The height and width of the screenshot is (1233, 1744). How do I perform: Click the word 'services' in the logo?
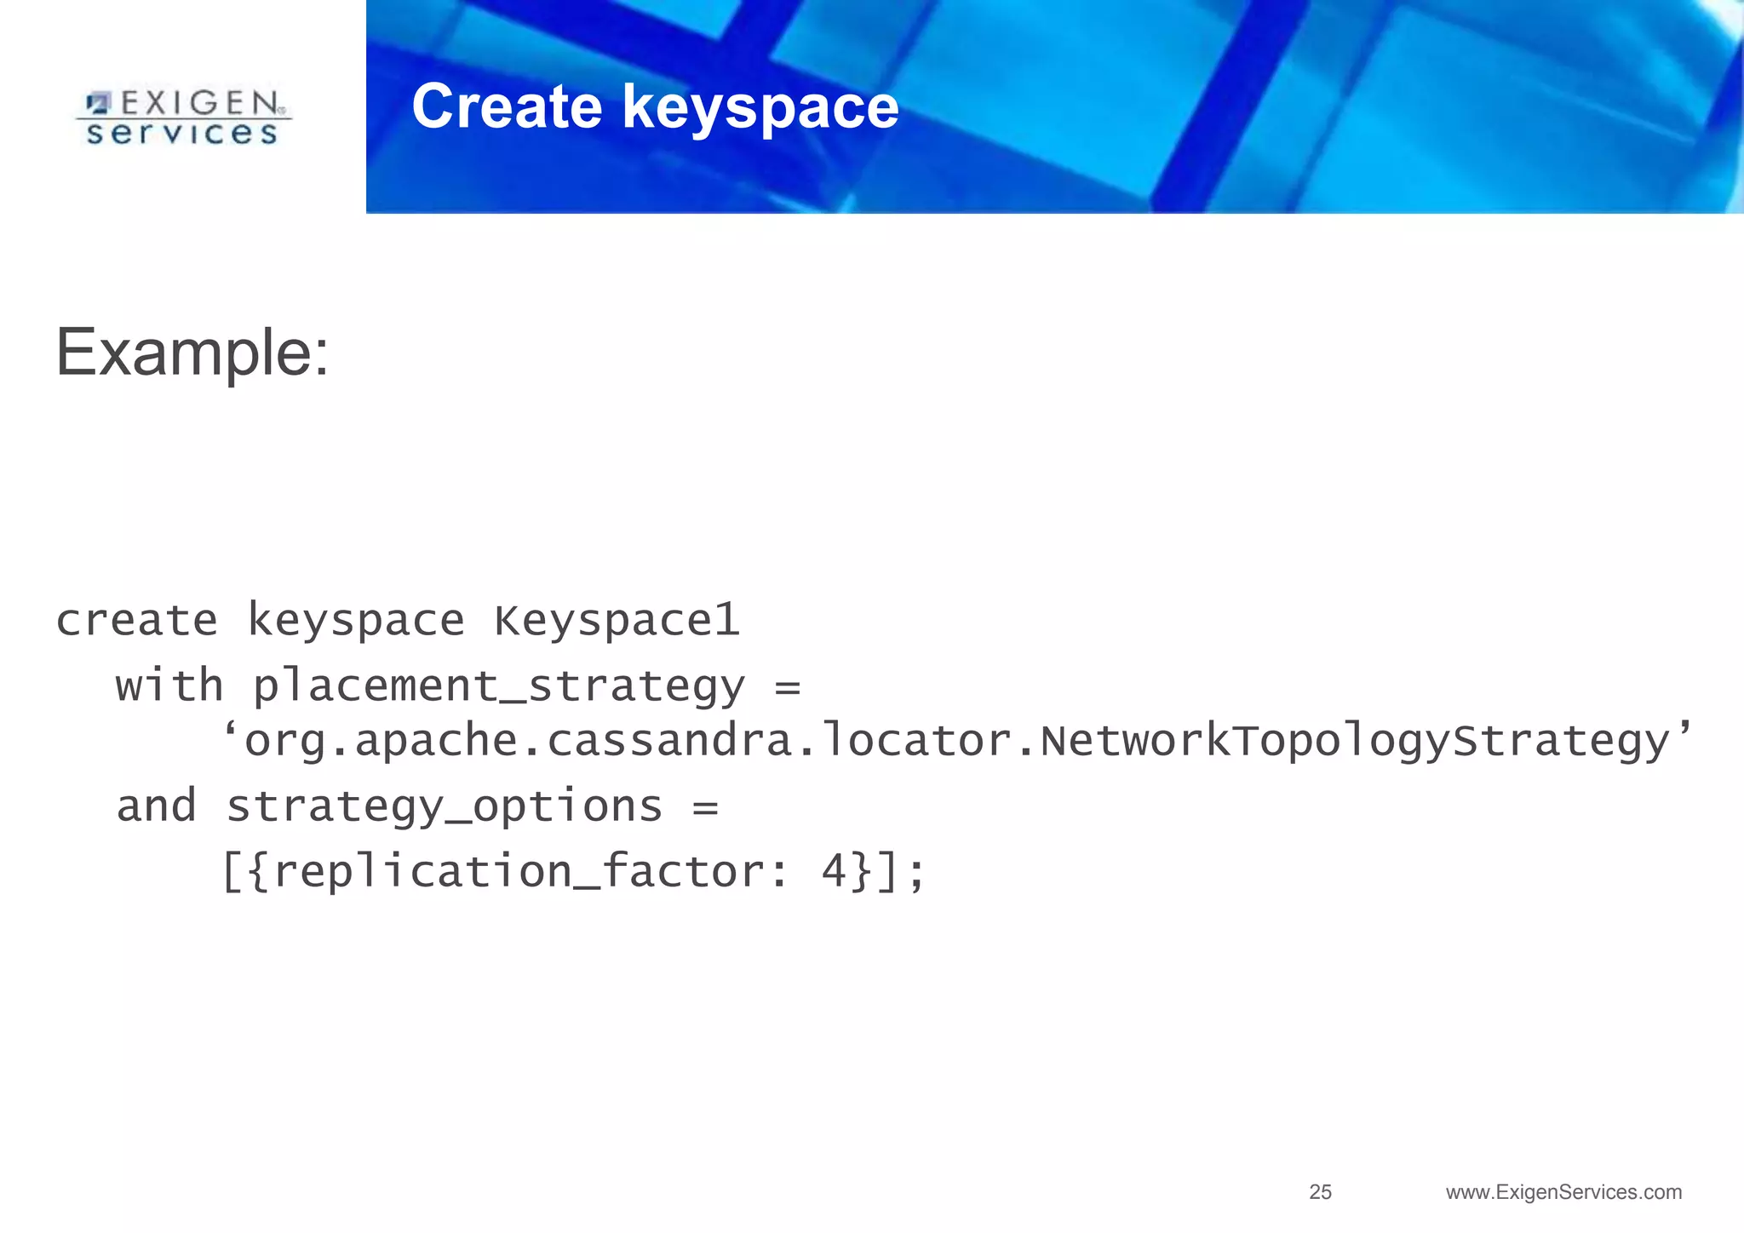pyautogui.click(x=182, y=134)
